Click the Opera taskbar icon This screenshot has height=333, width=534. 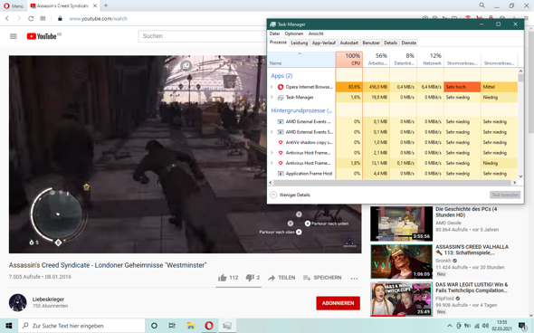coord(209,326)
